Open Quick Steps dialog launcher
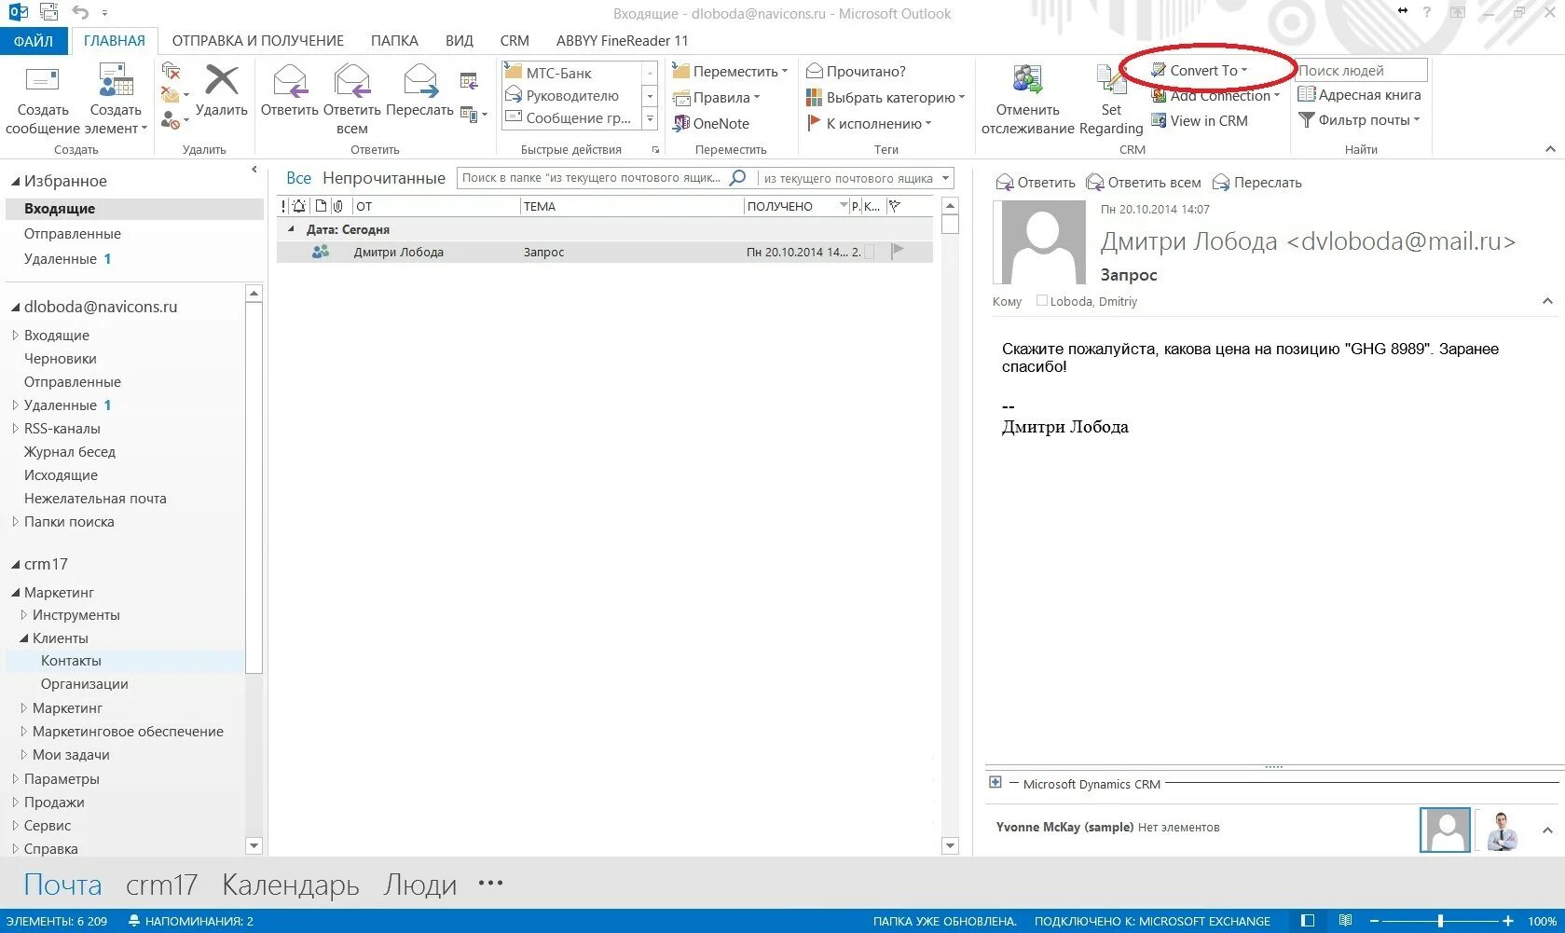 point(655,149)
